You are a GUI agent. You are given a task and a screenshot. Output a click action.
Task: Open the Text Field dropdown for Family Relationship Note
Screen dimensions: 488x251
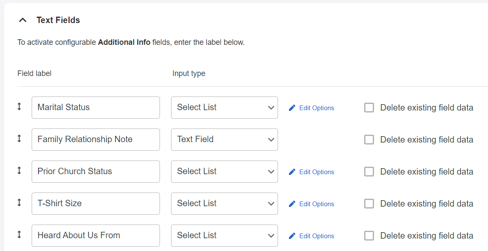coord(224,140)
